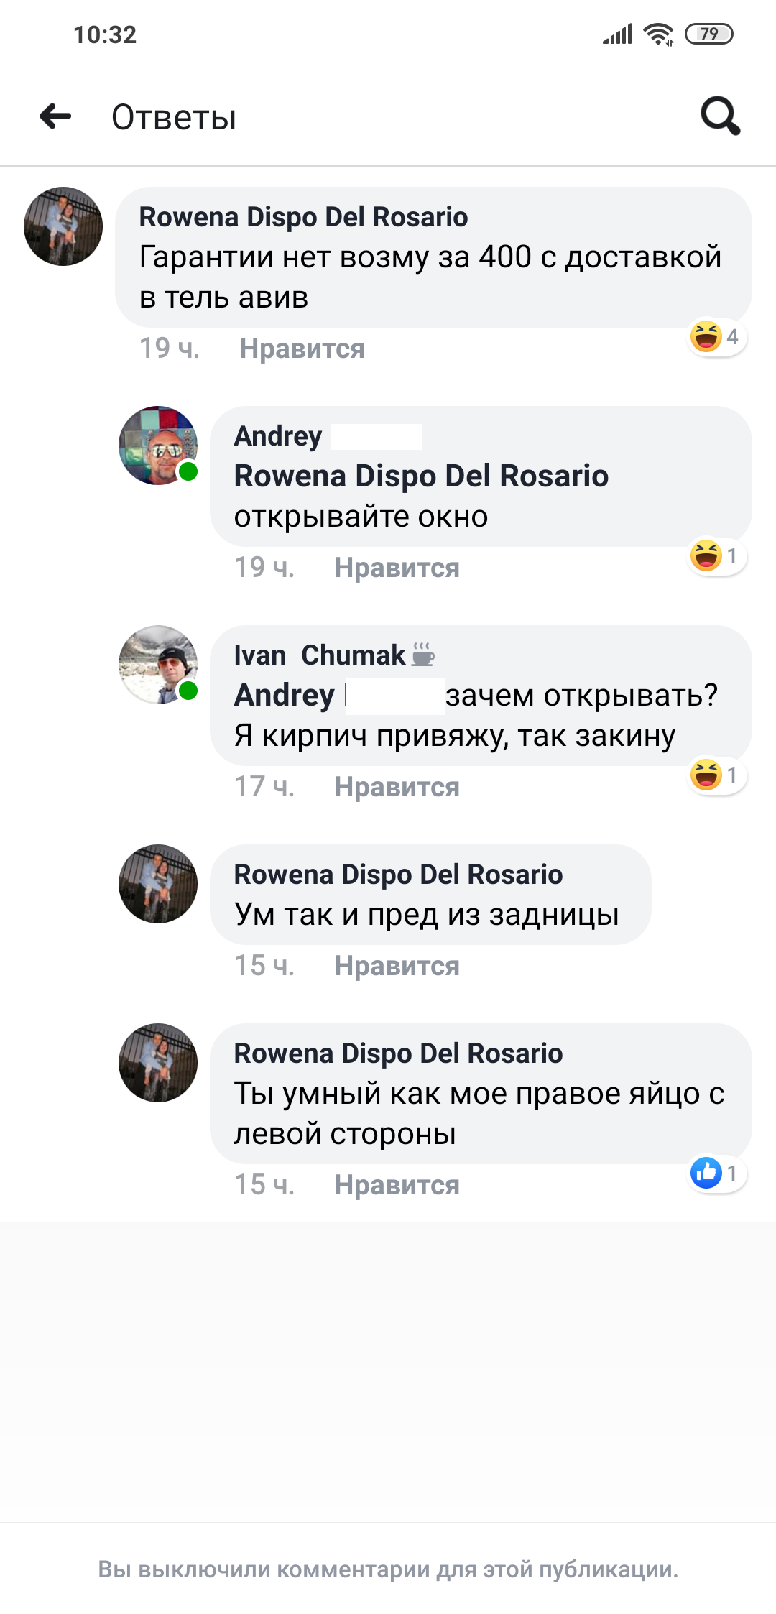Tap the coffee cup badge beside Ivan Chumak

tap(423, 655)
